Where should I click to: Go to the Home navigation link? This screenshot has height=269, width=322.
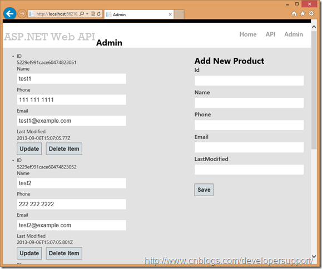click(248, 34)
